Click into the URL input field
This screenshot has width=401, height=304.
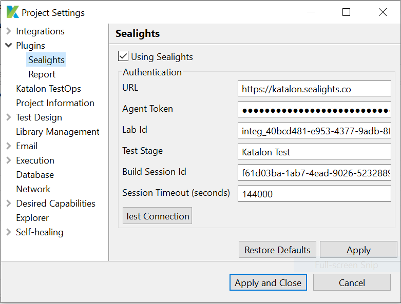point(314,89)
